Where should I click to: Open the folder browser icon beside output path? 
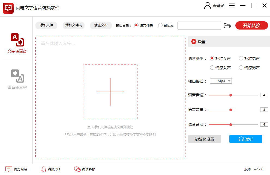pyautogui.click(x=228, y=25)
